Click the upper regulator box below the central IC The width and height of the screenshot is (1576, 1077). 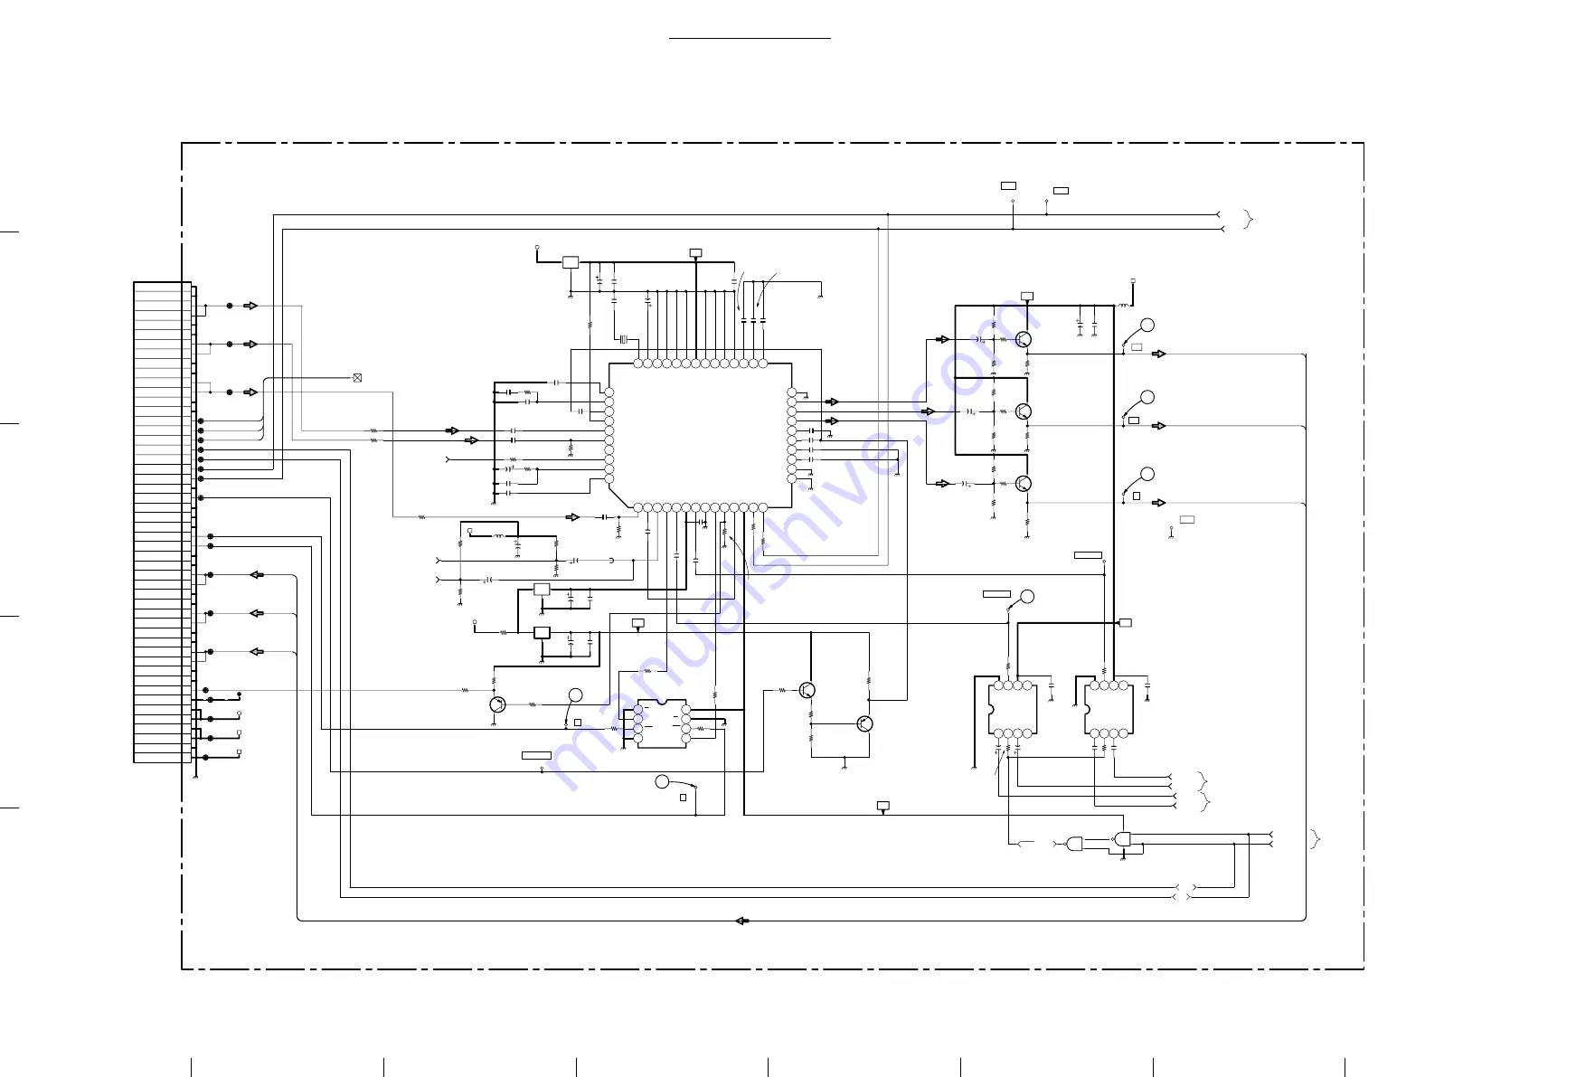(542, 590)
